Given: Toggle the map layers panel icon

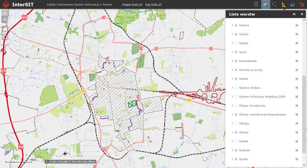Looking at the screenshot, I should pos(266,5).
